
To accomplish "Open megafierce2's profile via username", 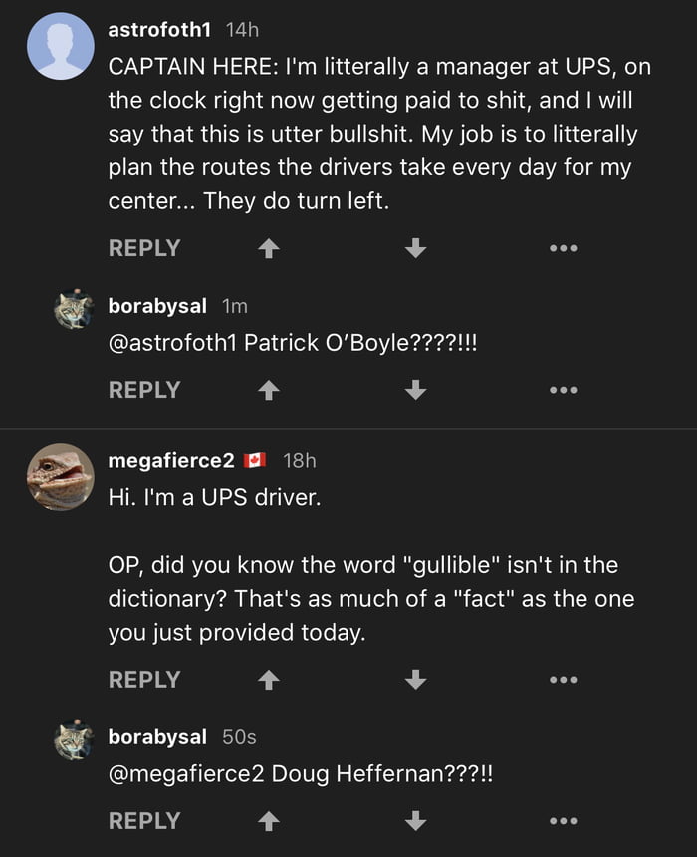I will 171,460.
